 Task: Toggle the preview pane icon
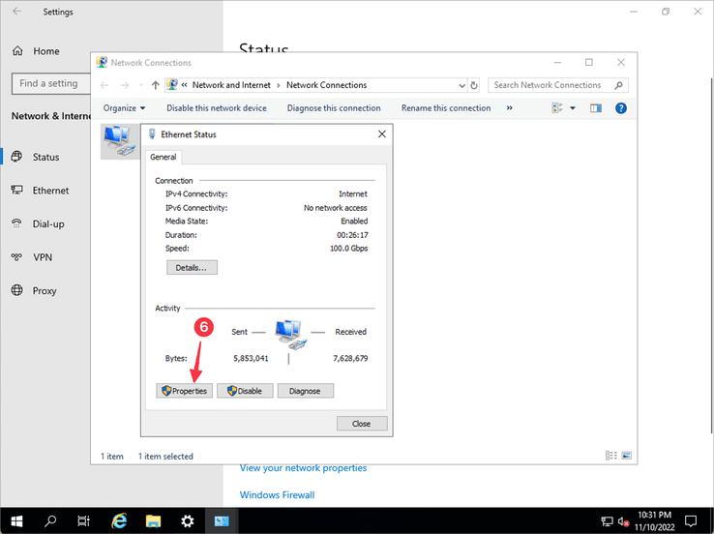point(596,108)
